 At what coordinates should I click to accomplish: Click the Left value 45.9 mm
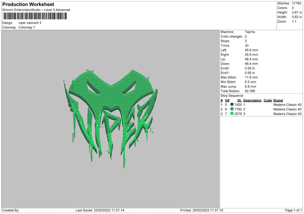(251, 50)
